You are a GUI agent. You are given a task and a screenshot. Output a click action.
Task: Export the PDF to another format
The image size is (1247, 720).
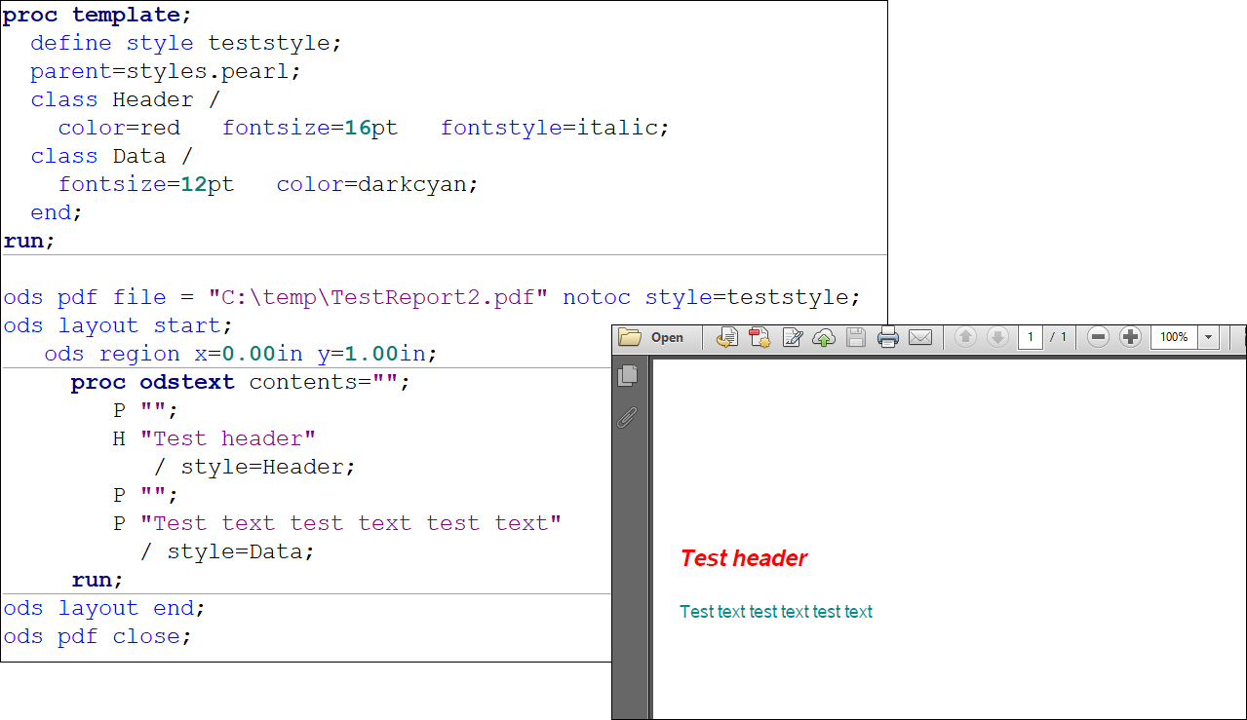point(726,337)
